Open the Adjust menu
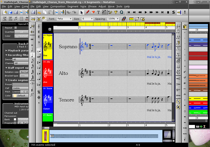Image resolution: width=210 pixels, height=147 pixels. [102, 6]
